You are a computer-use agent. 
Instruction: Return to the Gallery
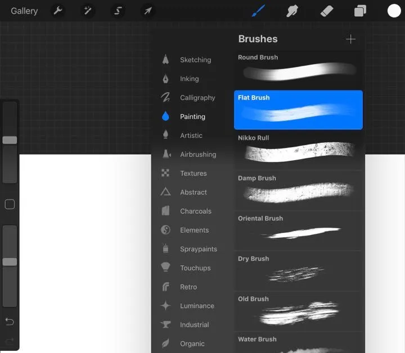tap(24, 11)
